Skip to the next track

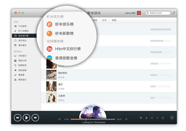(x=35, y=118)
